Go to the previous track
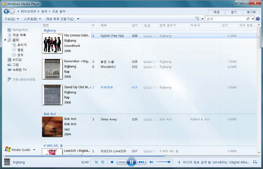The height and width of the screenshot is (169, 263). [121, 162]
